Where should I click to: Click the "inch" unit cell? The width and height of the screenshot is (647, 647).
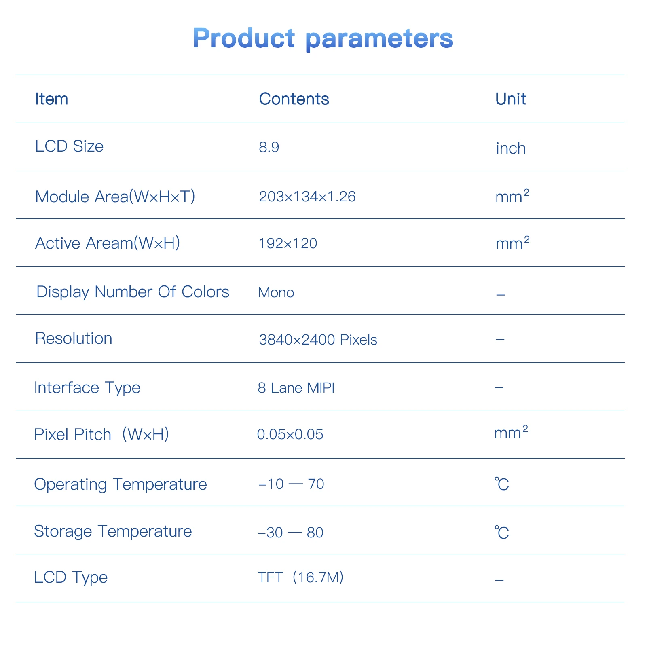point(510,148)
